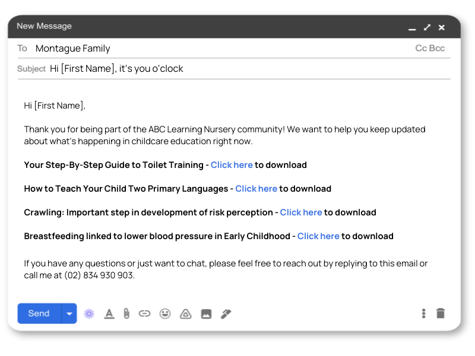Click the "If you have any questions" sentence
Screen dimensions: 475x356
226,269
